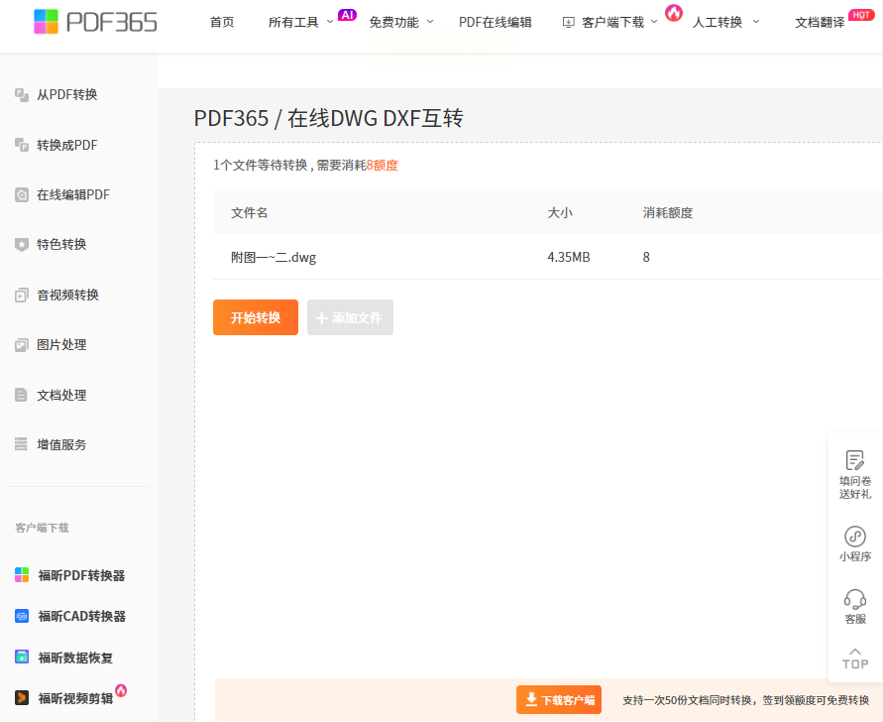Select 文档处理 in the sidebar

61,395
